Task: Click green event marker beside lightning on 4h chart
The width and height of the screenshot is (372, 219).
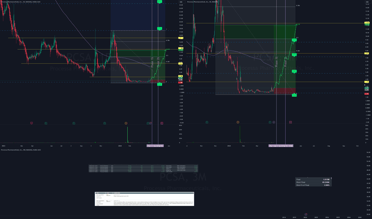Action: coord(270,122)
